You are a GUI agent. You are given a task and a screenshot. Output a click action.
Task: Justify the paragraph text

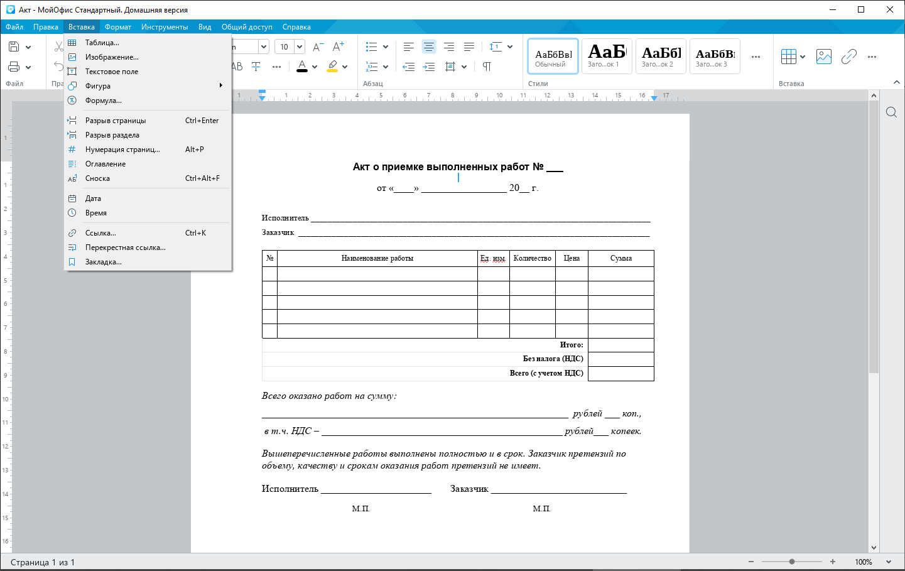pos(469,46)
